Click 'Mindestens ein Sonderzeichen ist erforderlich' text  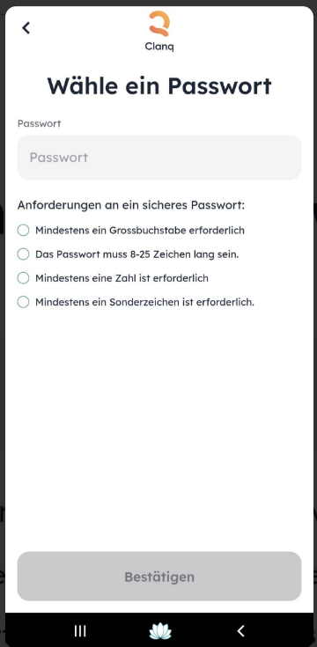pyautogui.click(x=145, y=302)
